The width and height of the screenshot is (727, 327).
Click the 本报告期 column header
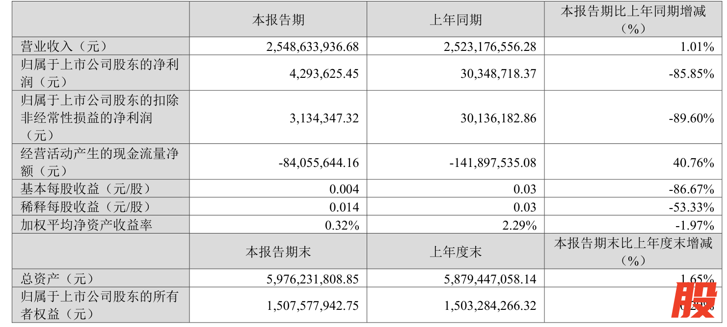pyautogui.click(x=278, y=20)
